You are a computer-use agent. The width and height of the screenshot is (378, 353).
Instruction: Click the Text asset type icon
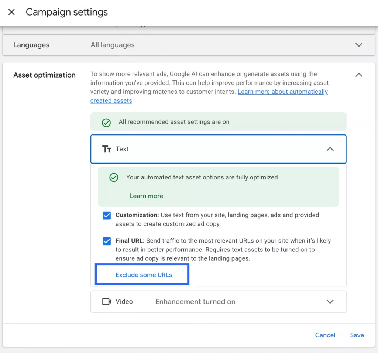(107, 149)
